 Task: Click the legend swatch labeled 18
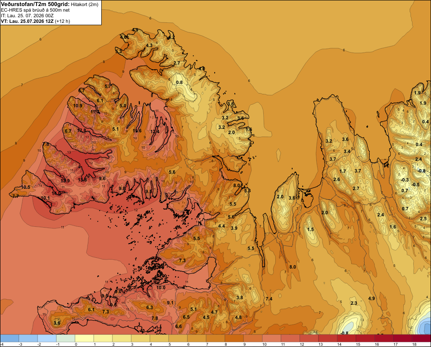(x=422, y=338)
